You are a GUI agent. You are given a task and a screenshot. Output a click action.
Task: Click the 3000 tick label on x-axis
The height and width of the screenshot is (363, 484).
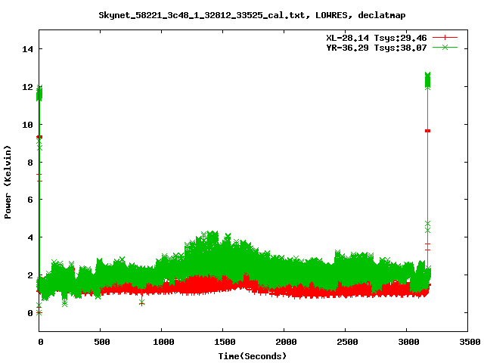[407, 342]
